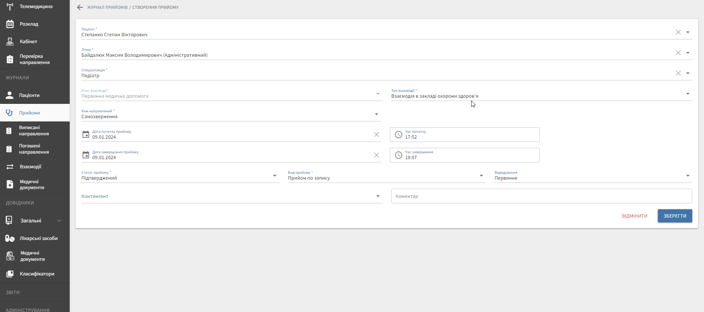This screenshot has height=312, width=704.
Task: Clear the selected doctor field
Action: click(x=678, y=53)
